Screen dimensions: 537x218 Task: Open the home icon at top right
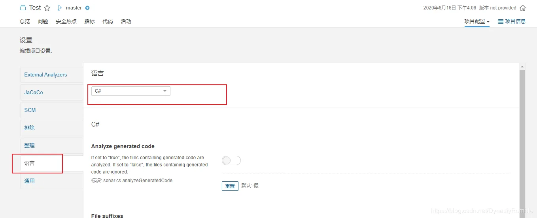pyautogui.click(x=523, y=8)
